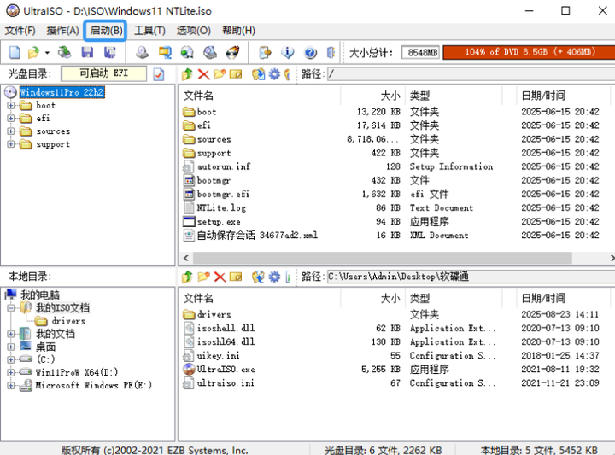Click the Open CD/DVD toolbar icon
The height and width of the screenshot is (455, 615).
(64, 52)
